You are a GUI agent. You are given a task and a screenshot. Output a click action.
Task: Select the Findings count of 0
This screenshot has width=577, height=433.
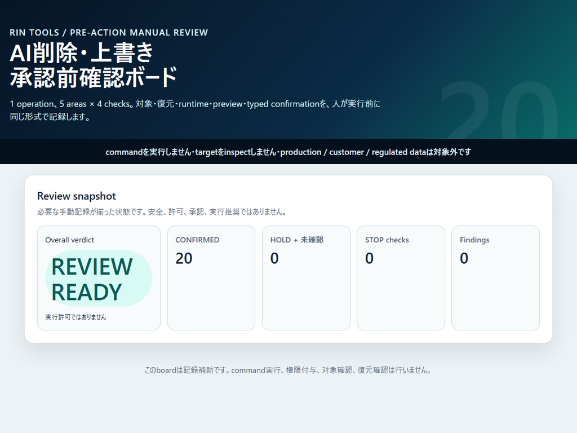(464, 258)
